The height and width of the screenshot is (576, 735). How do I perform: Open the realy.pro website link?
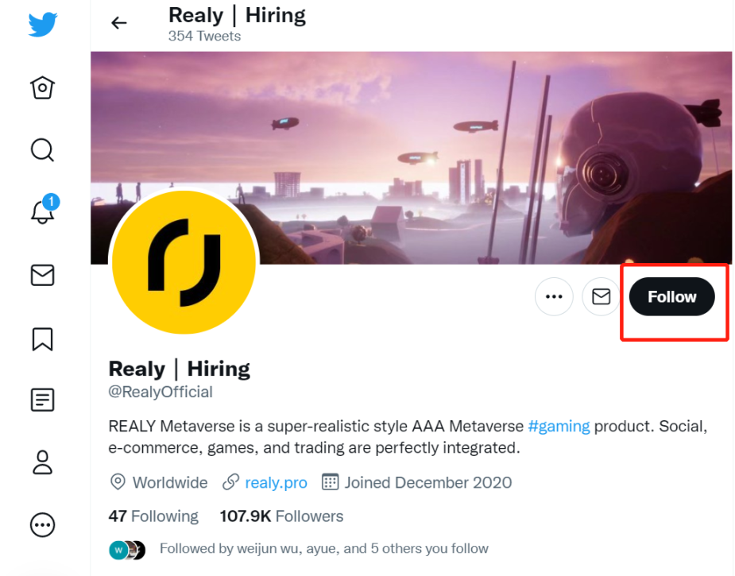coord(276,482)
